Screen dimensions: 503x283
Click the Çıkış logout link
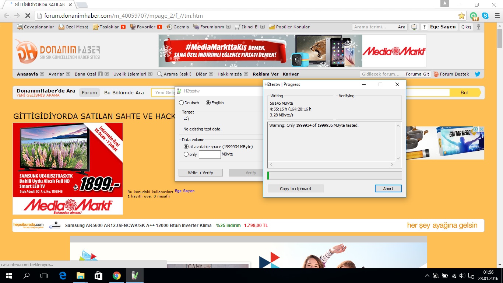[466, 27]
